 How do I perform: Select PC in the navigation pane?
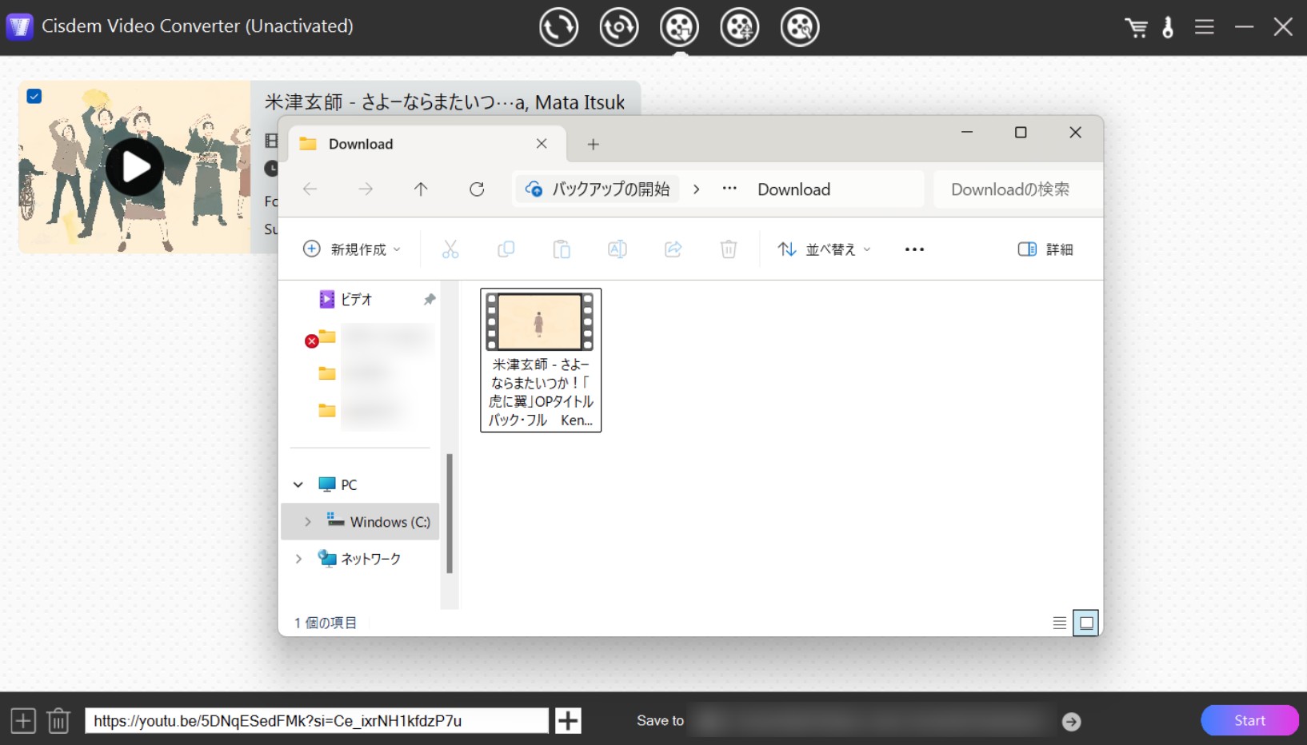[x=349, y=484]
